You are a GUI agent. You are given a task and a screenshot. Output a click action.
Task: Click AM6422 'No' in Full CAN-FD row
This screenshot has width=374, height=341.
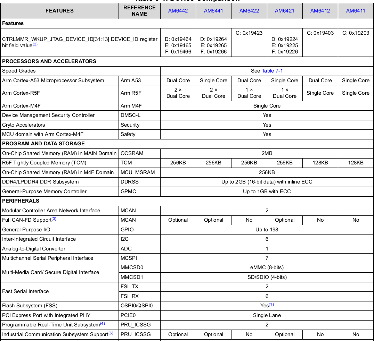point(249,220)
